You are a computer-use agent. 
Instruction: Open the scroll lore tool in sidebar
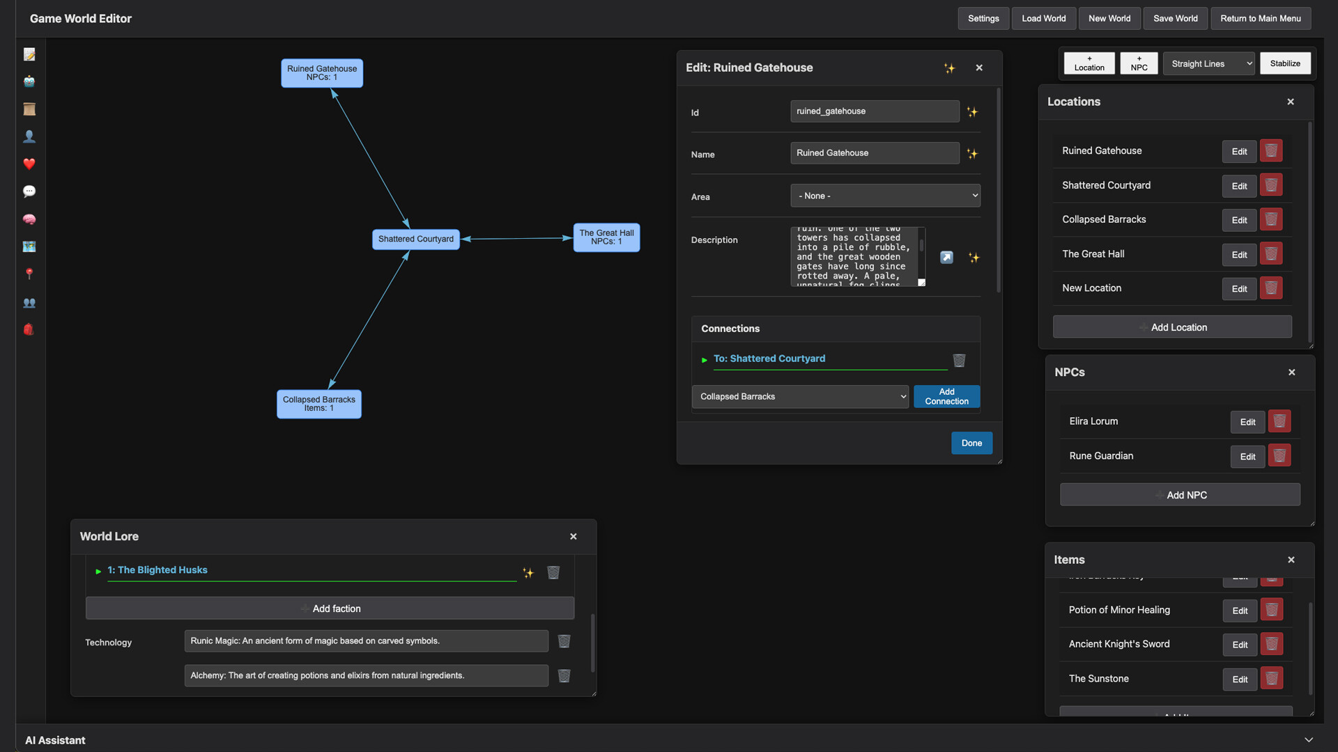tap(29, 109)
